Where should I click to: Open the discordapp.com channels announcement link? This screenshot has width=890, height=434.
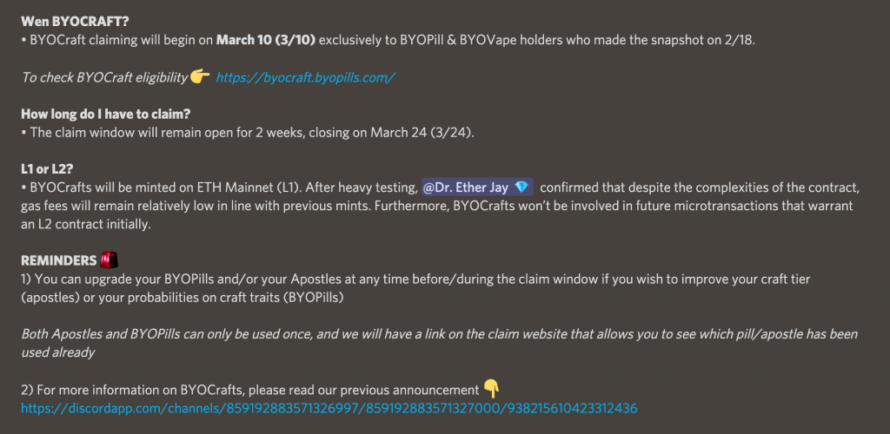(329, 408)
